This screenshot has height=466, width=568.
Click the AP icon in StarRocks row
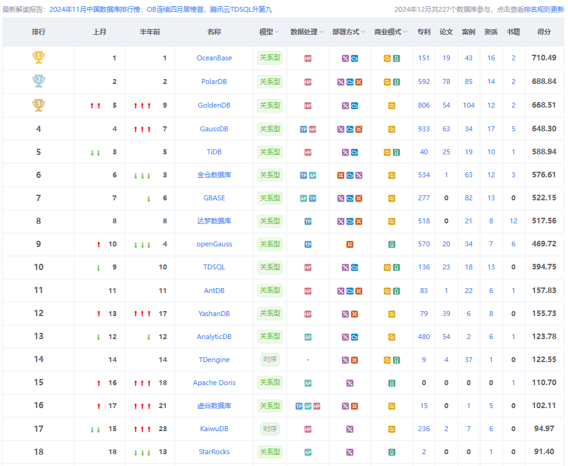308,452
